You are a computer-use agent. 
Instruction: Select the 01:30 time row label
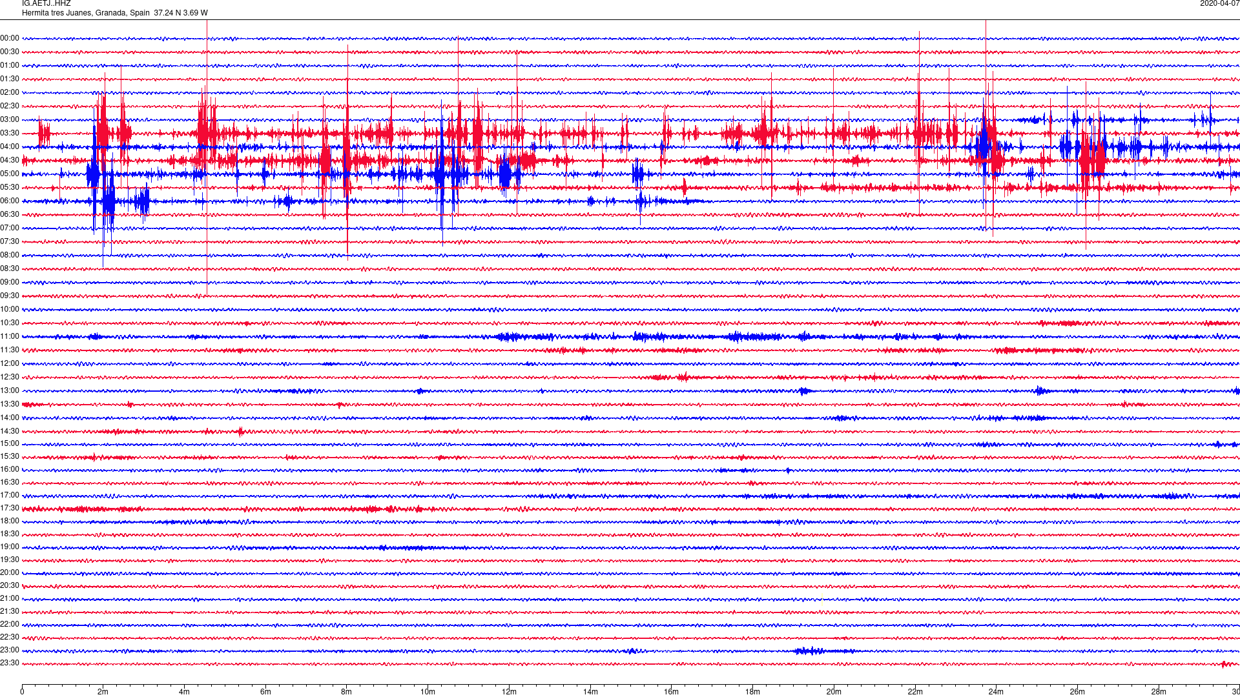click(10, 79)
